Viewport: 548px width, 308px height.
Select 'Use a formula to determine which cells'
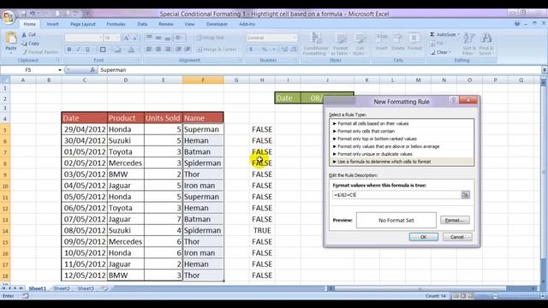tap(402, 162)
